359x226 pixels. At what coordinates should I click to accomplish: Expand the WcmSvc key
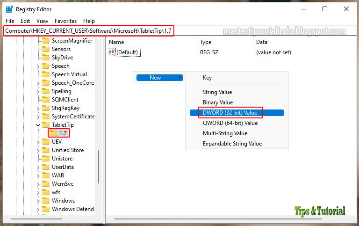[x=38, y=184]
